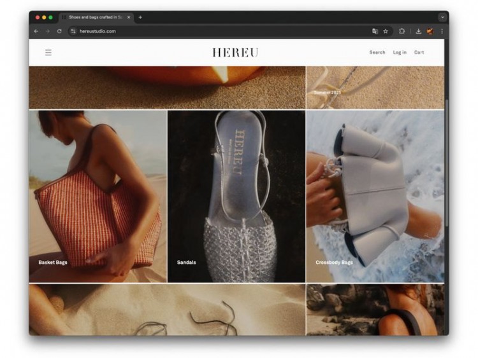The width and height of the screenshot is (478, 358).
Task: Reload the page with the refresh icon
Action: tap(59, 31)
